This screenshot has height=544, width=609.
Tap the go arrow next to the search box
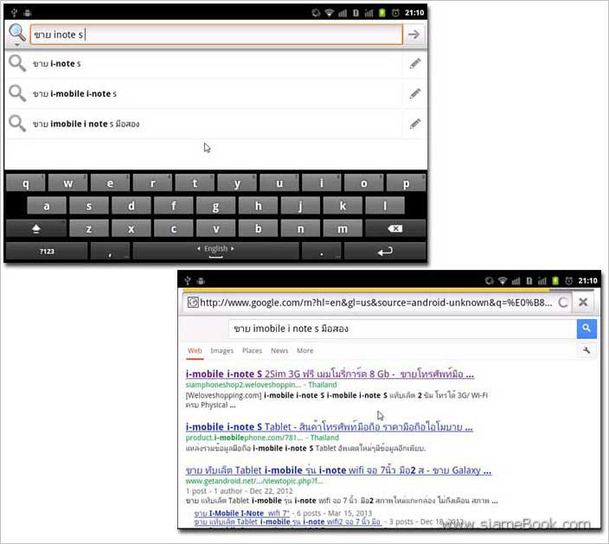(414, 35)
